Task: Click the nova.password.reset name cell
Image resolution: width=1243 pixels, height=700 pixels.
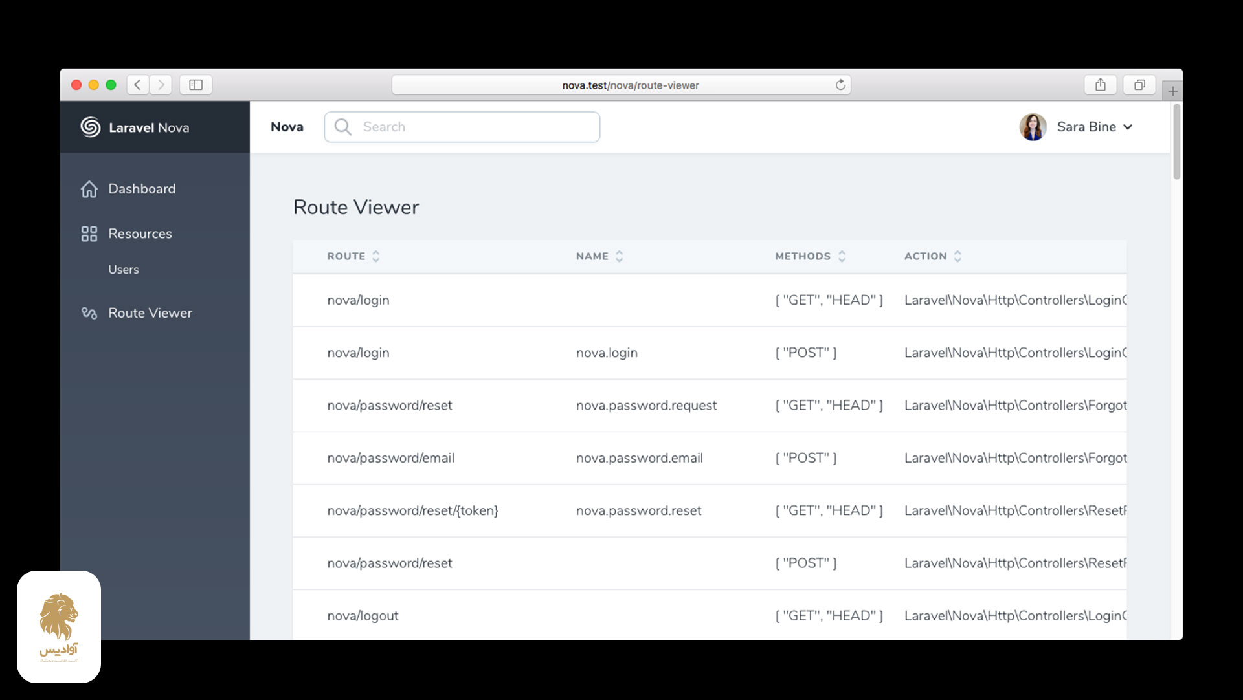Action: (638, 510)
